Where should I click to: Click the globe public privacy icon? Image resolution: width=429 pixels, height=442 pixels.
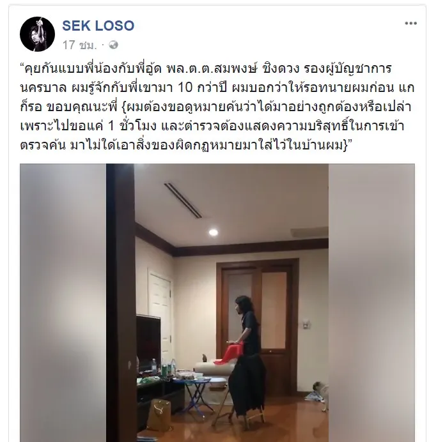pos(113,45)
